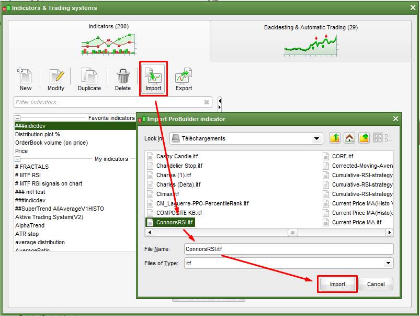This screenshot has width=420, height=316.
Task: Collapse the Favorite indicators section
Action: tap(18, 118)
